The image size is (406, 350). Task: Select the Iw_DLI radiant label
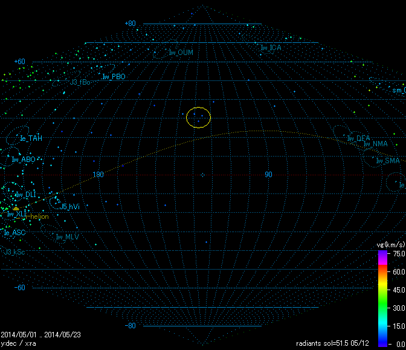[x=26, y=195]
